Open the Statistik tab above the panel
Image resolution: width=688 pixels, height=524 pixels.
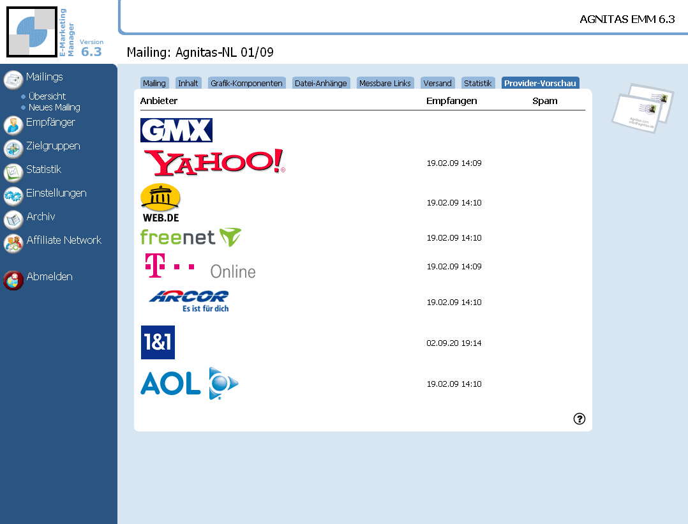pyautogui.click(x=478, y=83)
